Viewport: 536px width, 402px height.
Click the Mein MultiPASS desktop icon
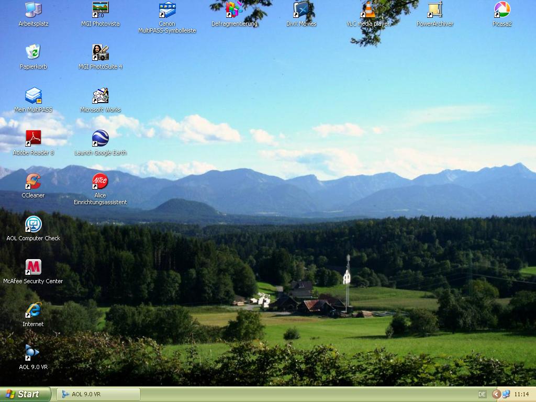click(x=33, y=95)
